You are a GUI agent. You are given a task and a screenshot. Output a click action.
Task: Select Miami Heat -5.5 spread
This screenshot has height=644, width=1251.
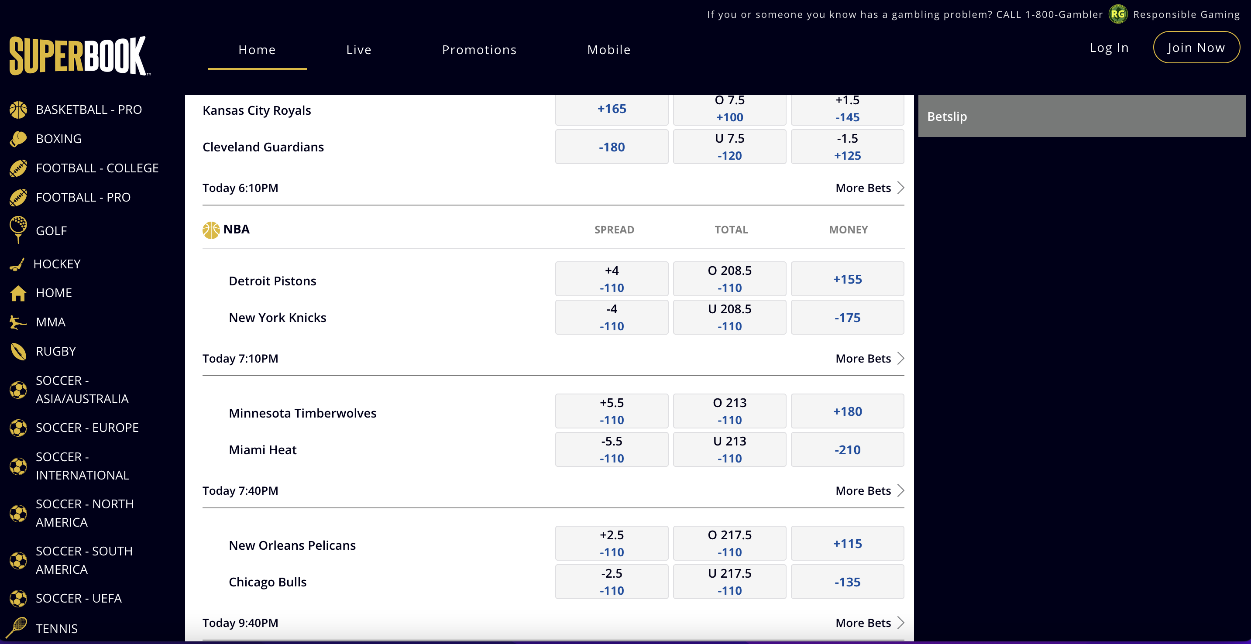pyautogui.click(x=612, y=449)
